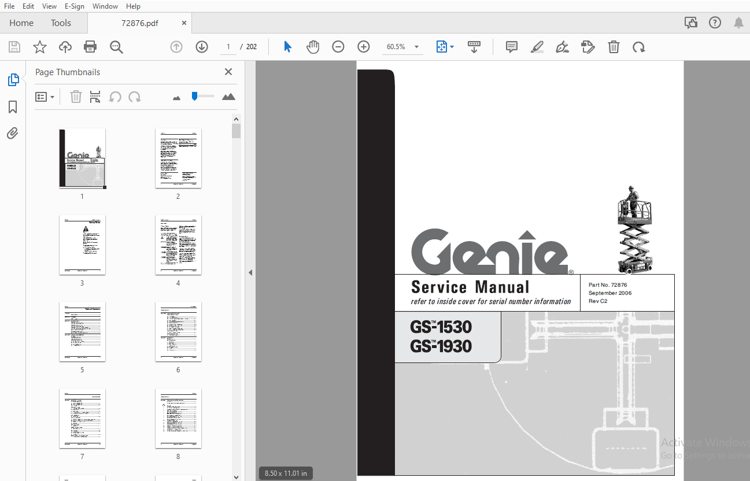This screenshot has height=481, width=750.
Task: Activate the Hand pan tool
Action: (x=313, y=47)
